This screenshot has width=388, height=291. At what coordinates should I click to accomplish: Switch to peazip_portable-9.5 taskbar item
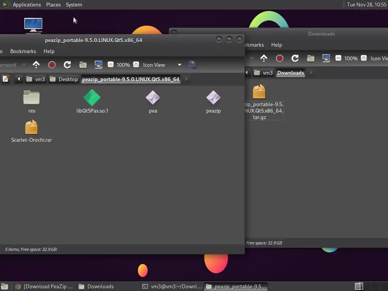236,286
